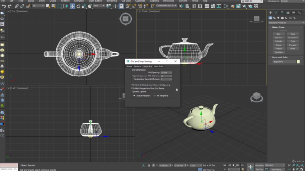Select the Cameras category icon
Screen dimensions: 305x171
(x=282, y=18)
